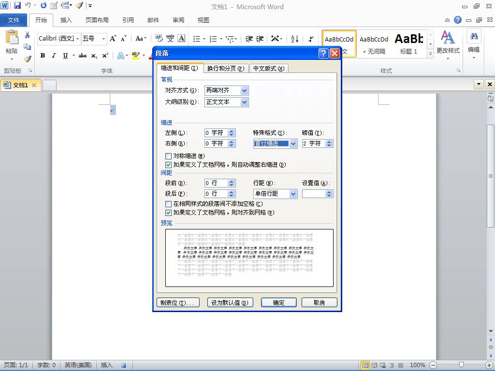This screenshot has width=495, height=371.
Task: Enable the 对称缩进 checkbox
Action: tap(169, 156)
